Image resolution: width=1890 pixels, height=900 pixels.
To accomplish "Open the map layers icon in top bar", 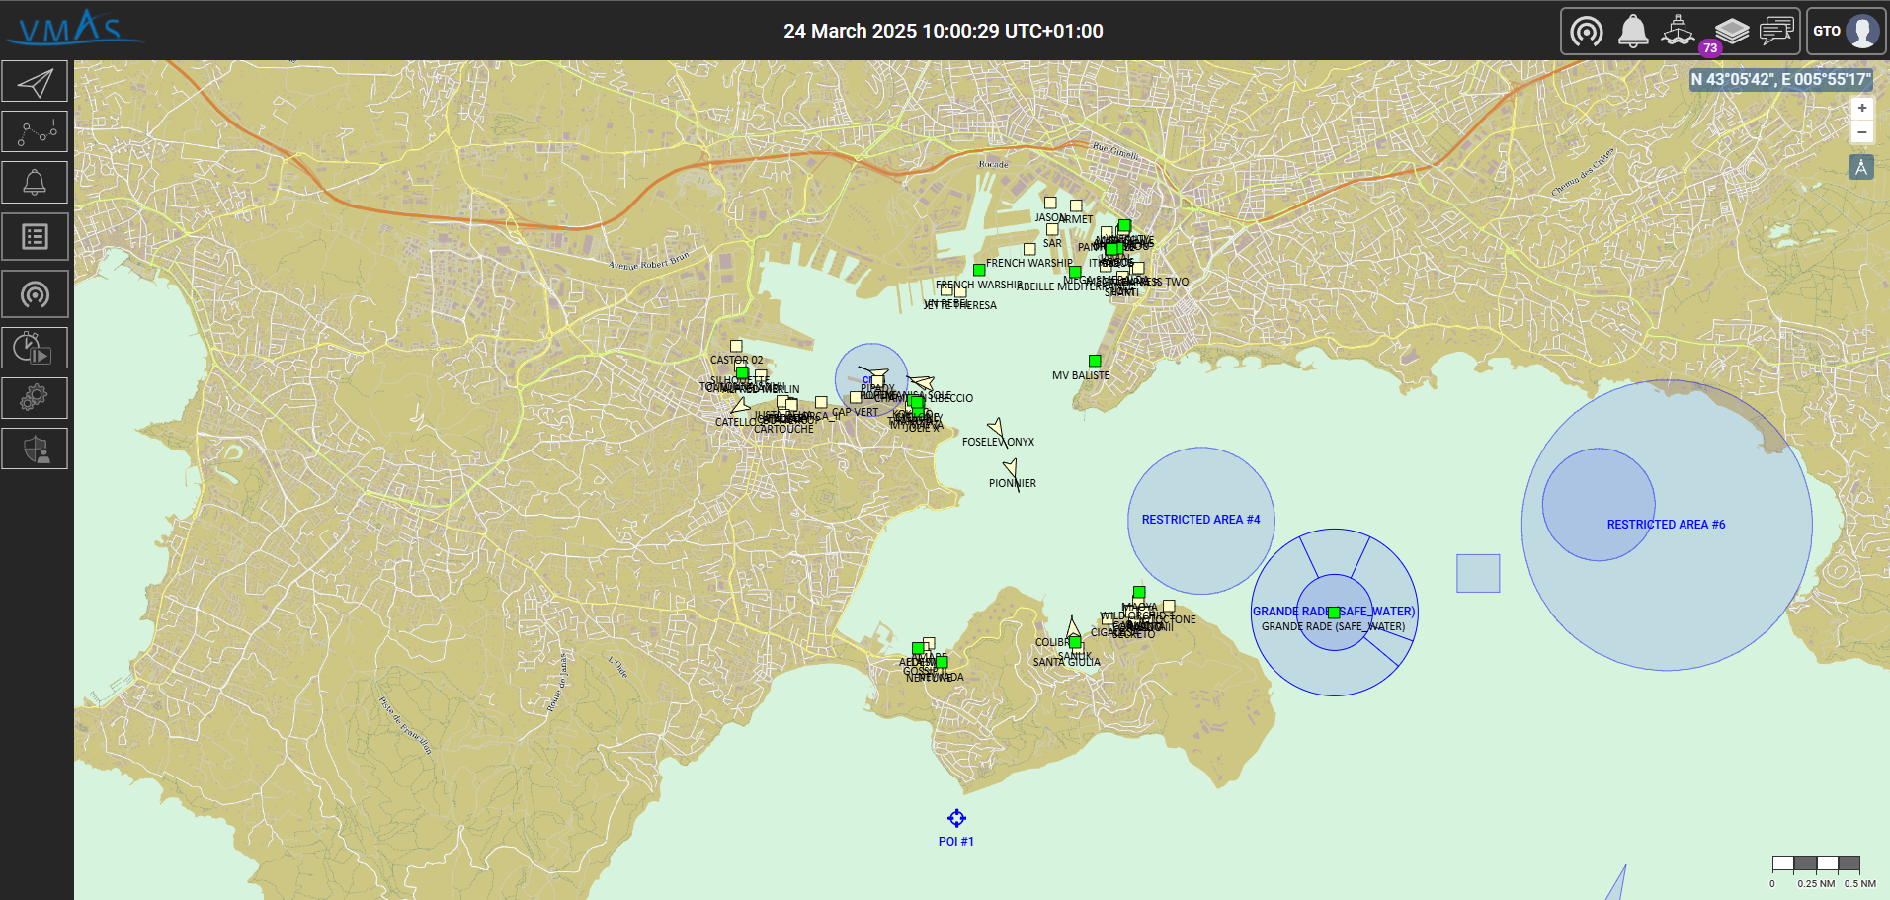I will coord(1731,31).
